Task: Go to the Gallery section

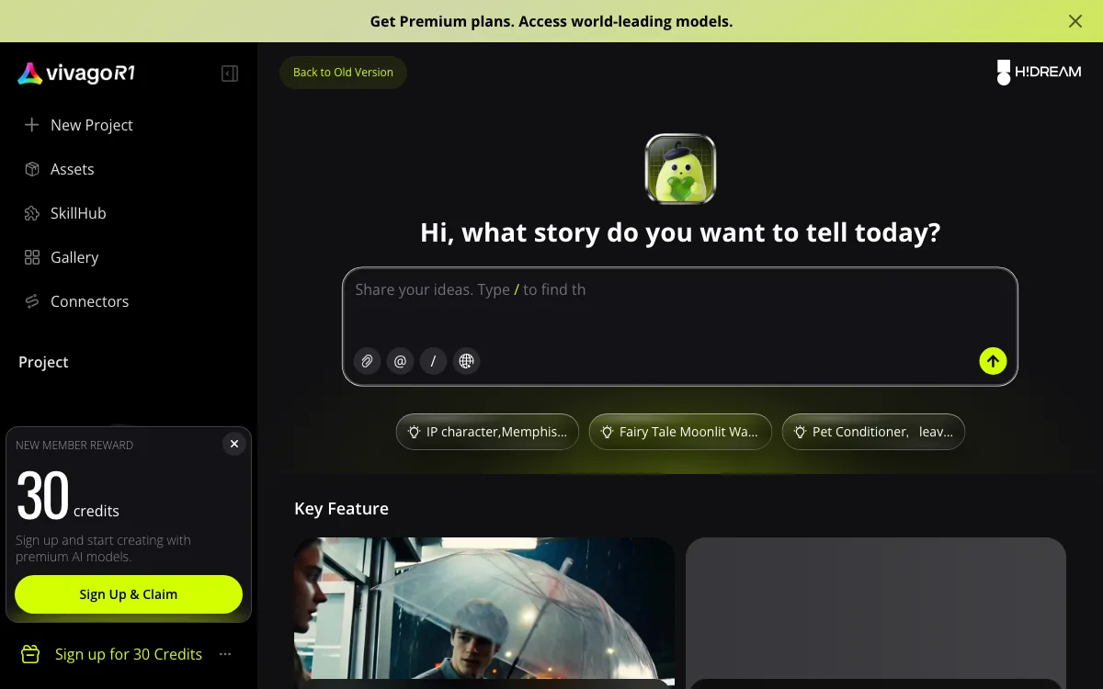Action: (x=129, y=257)
